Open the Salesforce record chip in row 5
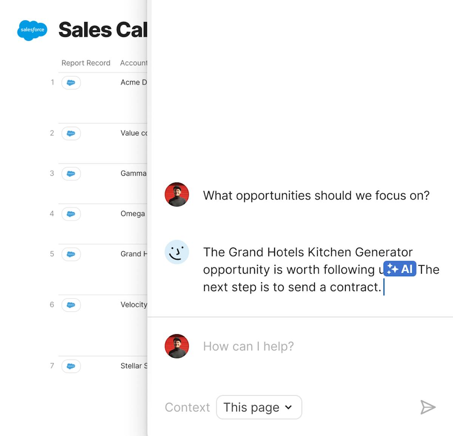This screenshot has width=453, height=436. tap(71, 254)
